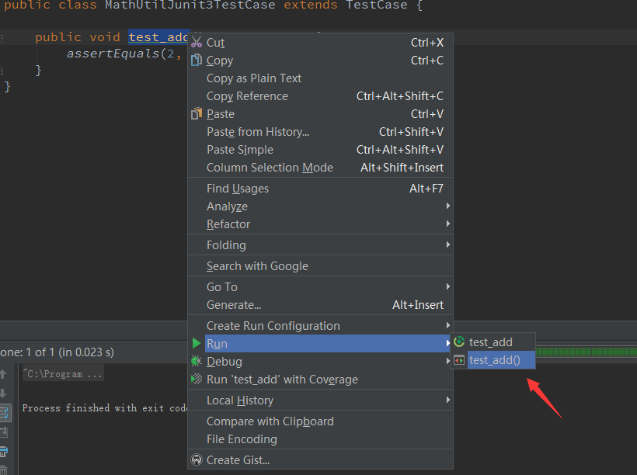
Task: Click Compare with Clipboard
Action: (x=320, y=421)
